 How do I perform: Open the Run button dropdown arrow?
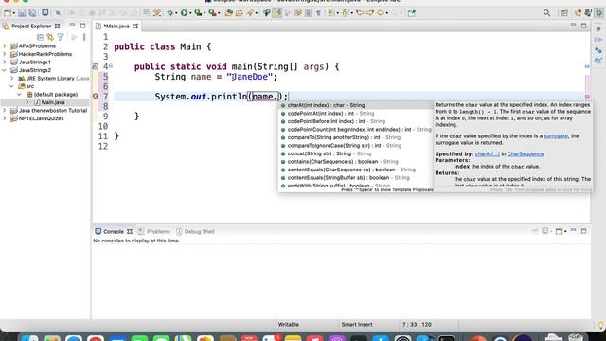click(x=190, y=13)
